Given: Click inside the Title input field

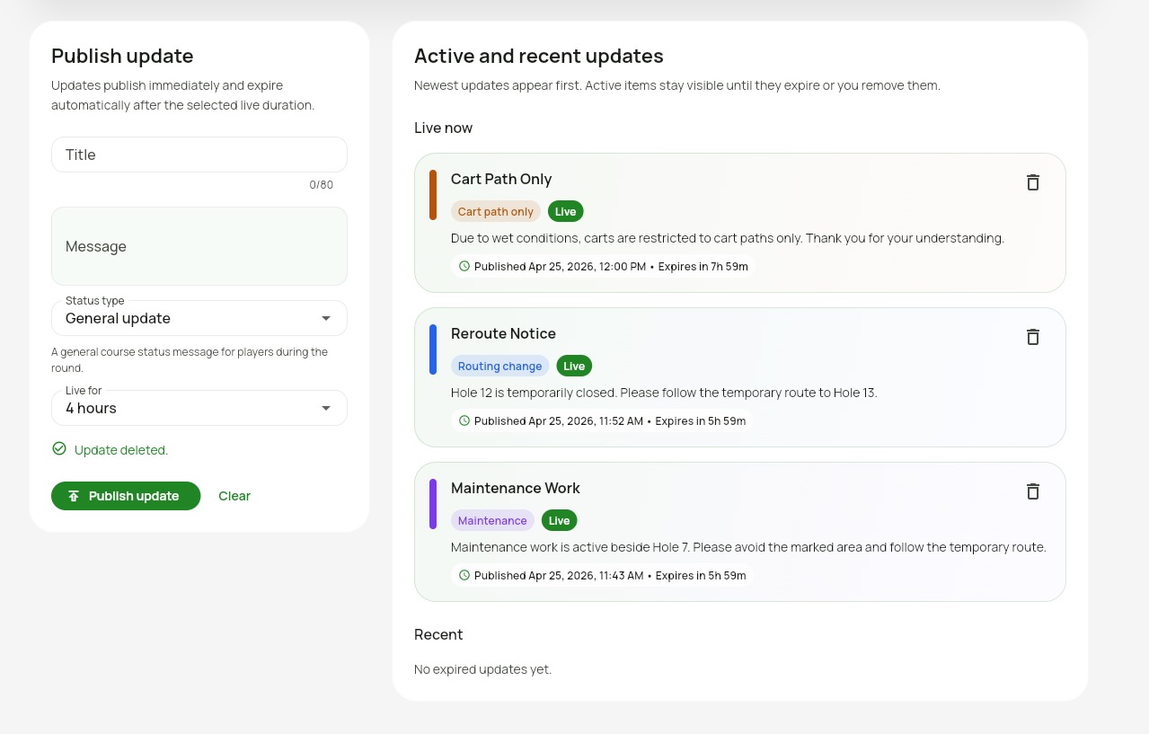Looking at the screenshot, I should coord(199,155).
